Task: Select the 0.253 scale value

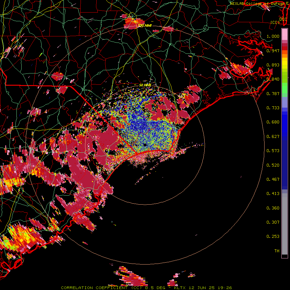Action: click(x=273, y=237)
